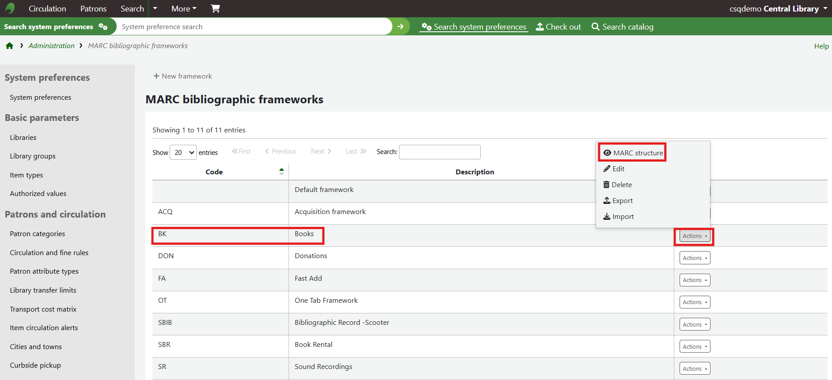
Task: Open Actions dropdown for Donations row
Action: pos(695,258)
